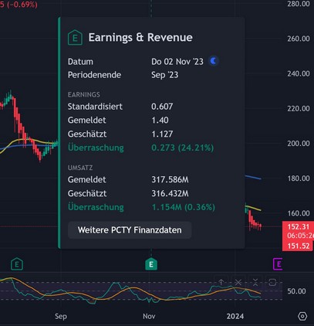This screenshot has width=314, height=326.
Task: Click the surprise value 0.273 (24.21%)
Action: pyautogui.click(x=182, y=148)
